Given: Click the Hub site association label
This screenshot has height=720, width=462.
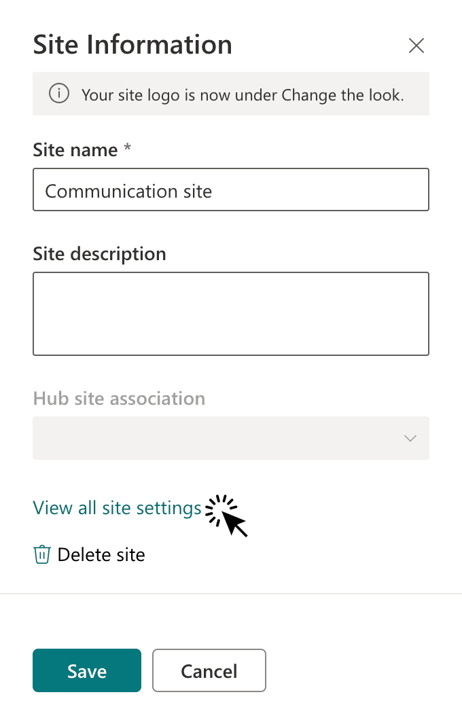Looking at the screenshot, I should coord(119,399).
